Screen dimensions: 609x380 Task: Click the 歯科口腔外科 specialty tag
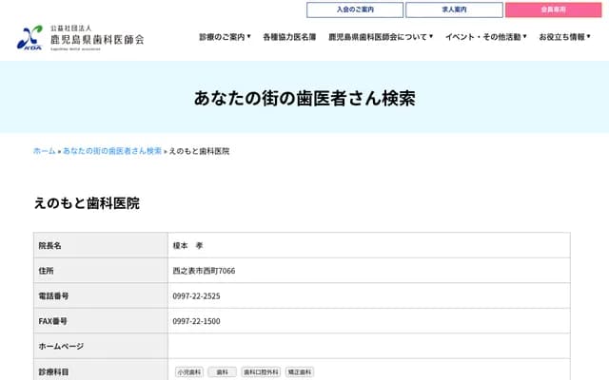[261, 371]
